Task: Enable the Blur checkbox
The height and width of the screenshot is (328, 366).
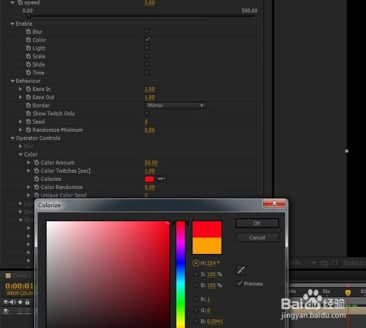Action: [x=147, y=31]
